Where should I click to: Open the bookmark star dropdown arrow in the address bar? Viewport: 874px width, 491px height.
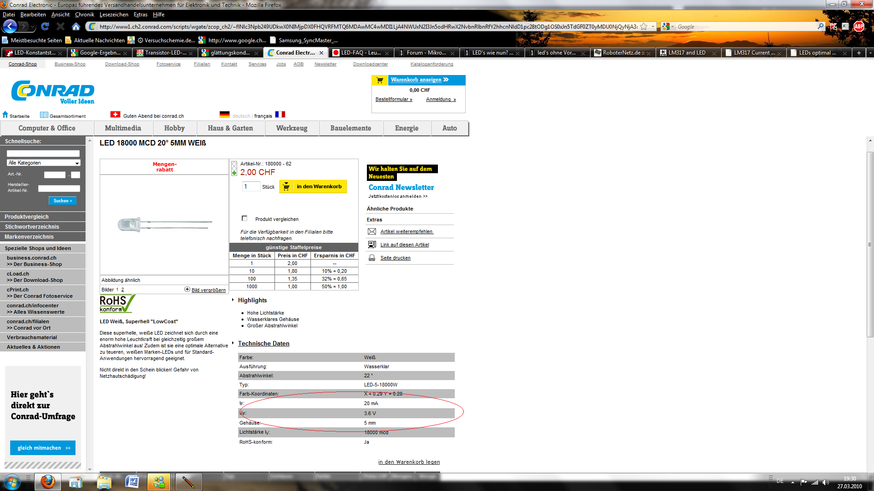coord(652,27)
